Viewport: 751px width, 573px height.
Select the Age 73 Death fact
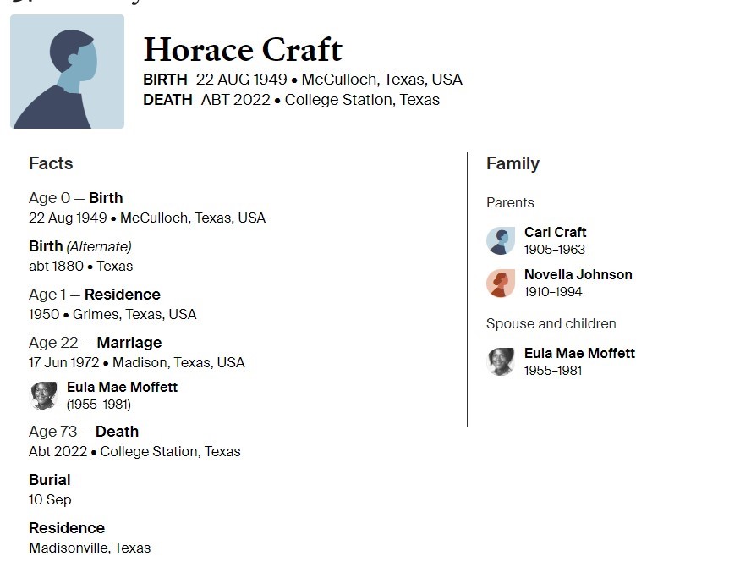134,441
